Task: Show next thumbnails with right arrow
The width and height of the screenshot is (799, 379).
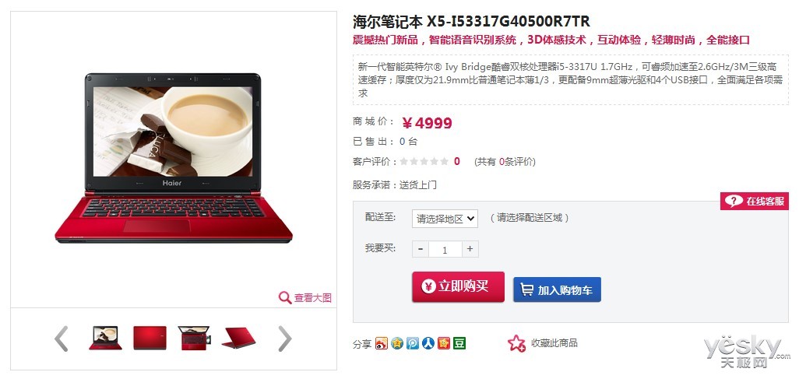Action: [284, 339]
